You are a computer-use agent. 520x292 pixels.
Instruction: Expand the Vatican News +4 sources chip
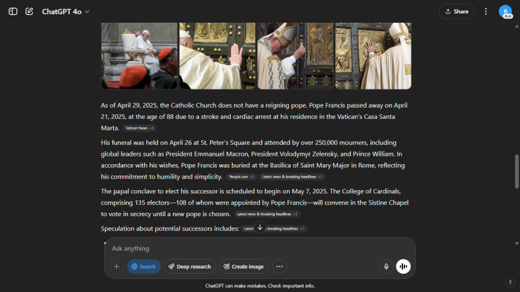[x=140, y=128]
